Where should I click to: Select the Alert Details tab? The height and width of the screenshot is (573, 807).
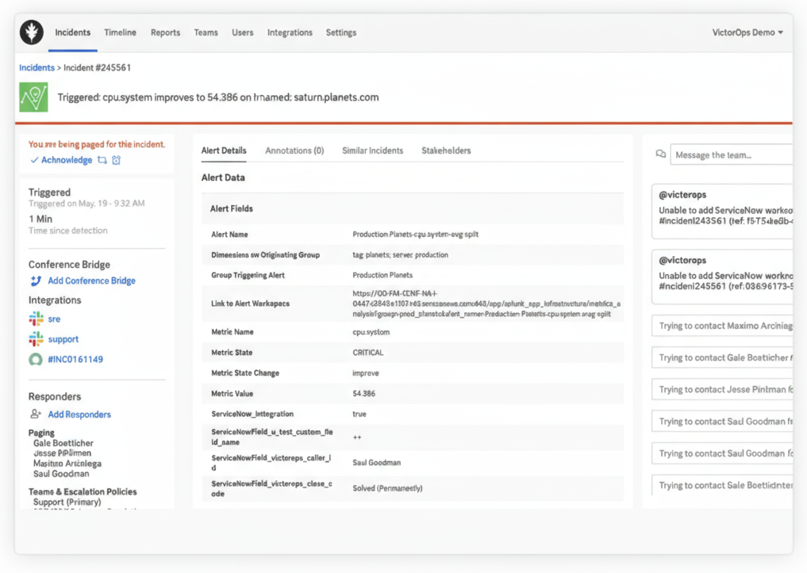224,151
